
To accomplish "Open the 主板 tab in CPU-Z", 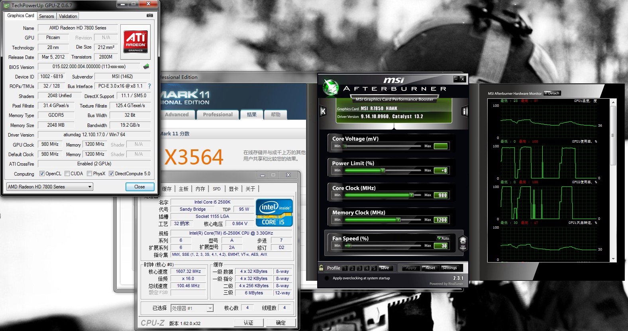I will point(183,189).
